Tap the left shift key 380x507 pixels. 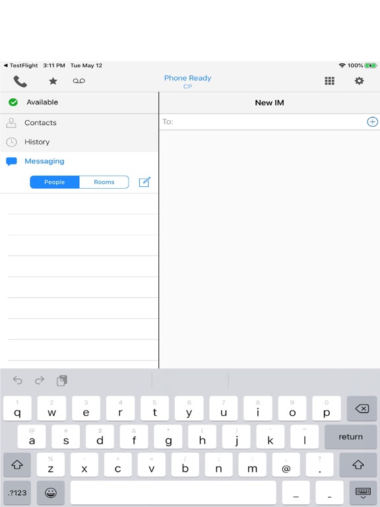17,465
